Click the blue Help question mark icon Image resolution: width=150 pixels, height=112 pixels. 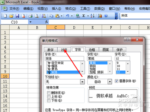106,16
